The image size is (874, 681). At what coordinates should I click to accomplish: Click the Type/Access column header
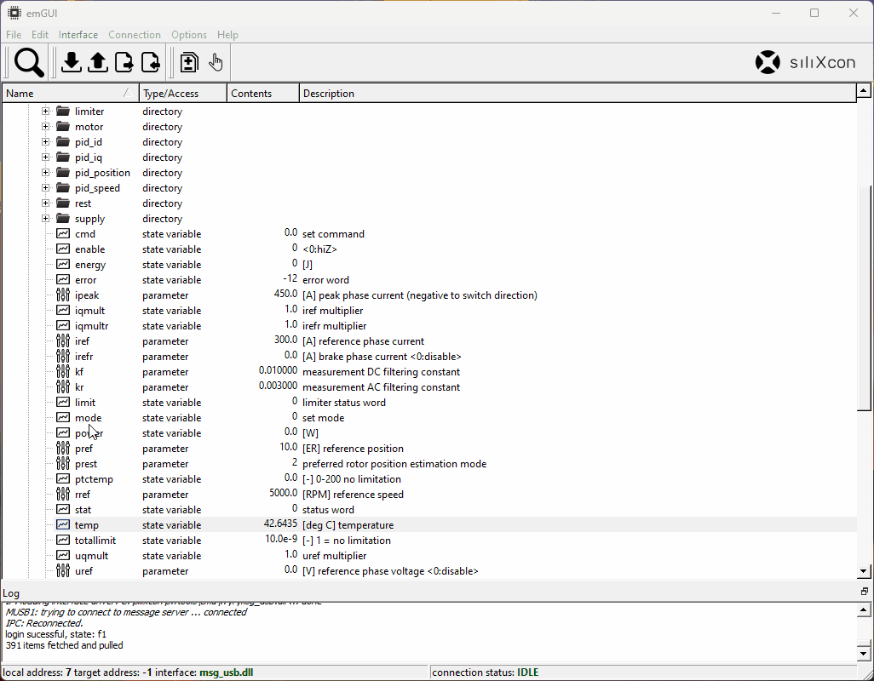(x=183, y=93)
